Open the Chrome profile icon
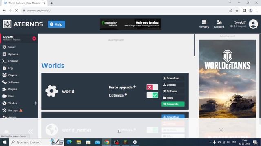 (250, 11)
